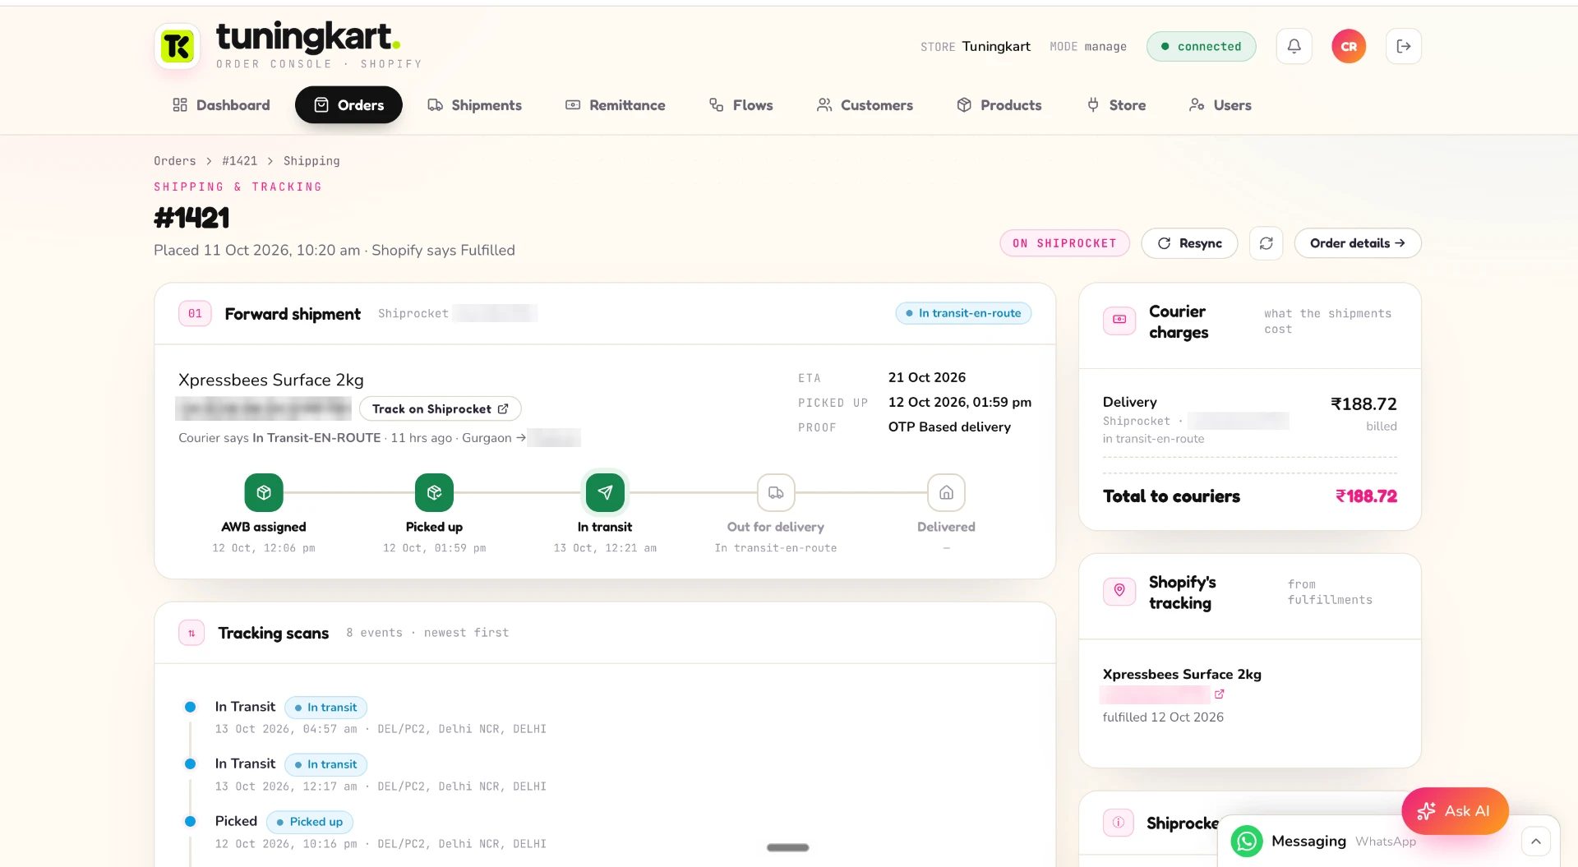This screenshot has width=1578, height=867.
Task: Click the Shiprocket info icon
Action: coord(1118,822)
